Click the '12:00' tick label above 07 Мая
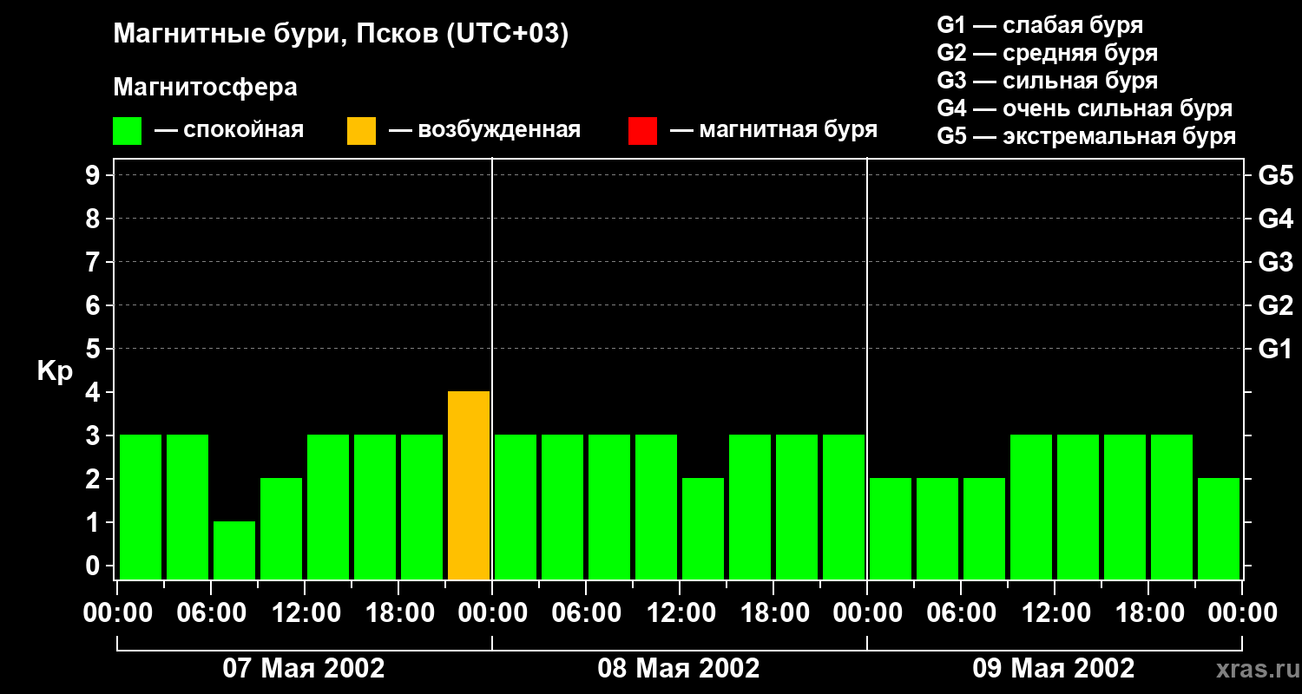 (305, 613)
